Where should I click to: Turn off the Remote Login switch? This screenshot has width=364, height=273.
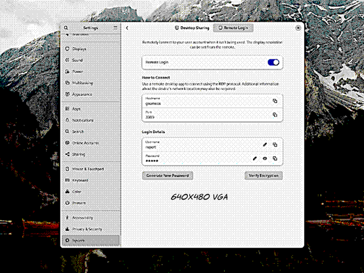(273, 62)
